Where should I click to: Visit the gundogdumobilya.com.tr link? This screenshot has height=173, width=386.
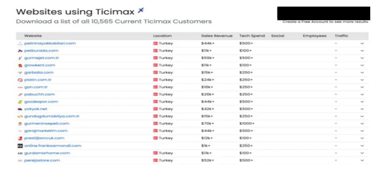pyautogui.click(x=52, y=116)
